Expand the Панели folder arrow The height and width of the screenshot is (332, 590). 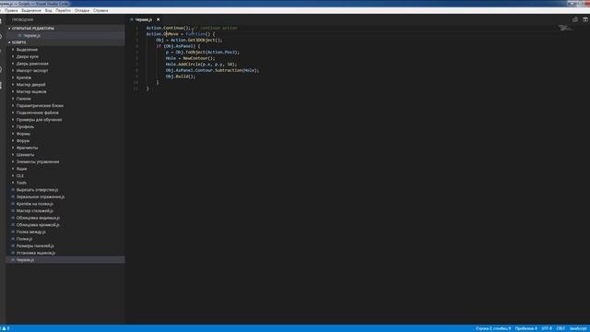(x=13, y=99)
